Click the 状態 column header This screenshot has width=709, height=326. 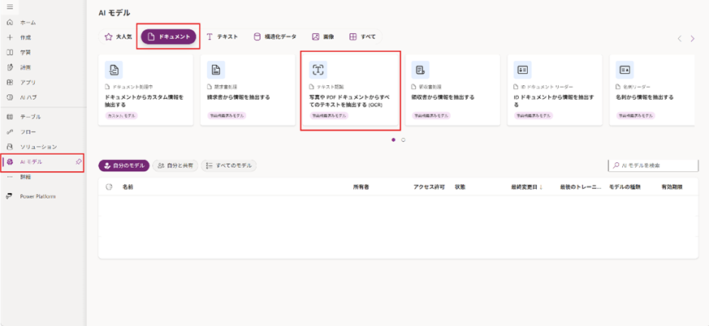[460, 187]
